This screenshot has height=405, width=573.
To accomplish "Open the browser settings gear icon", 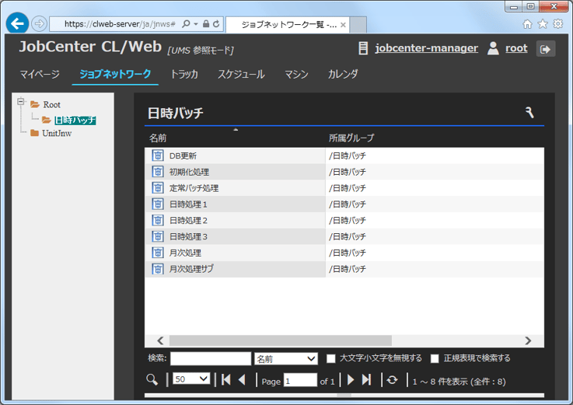I will [x=558, y=24].
